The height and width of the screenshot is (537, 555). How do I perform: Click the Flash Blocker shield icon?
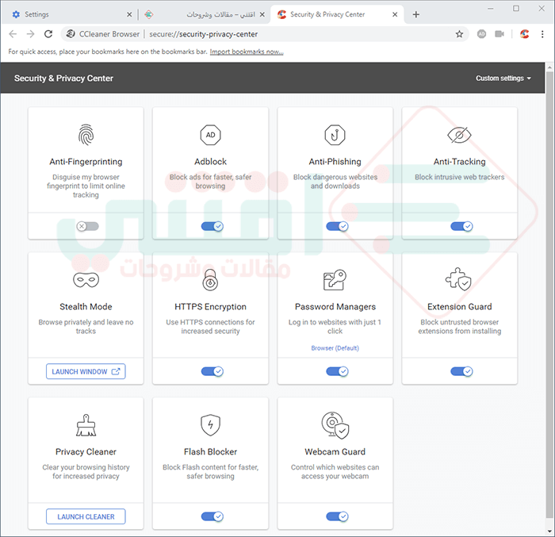point(211,425)
